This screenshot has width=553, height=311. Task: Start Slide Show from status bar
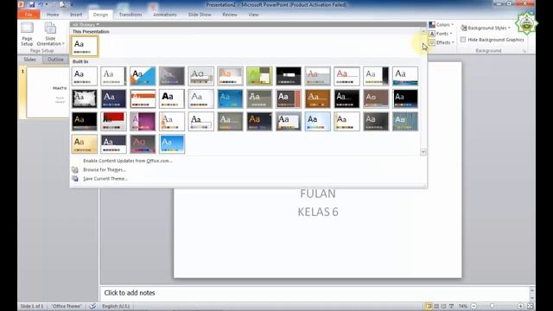[451, 306]
